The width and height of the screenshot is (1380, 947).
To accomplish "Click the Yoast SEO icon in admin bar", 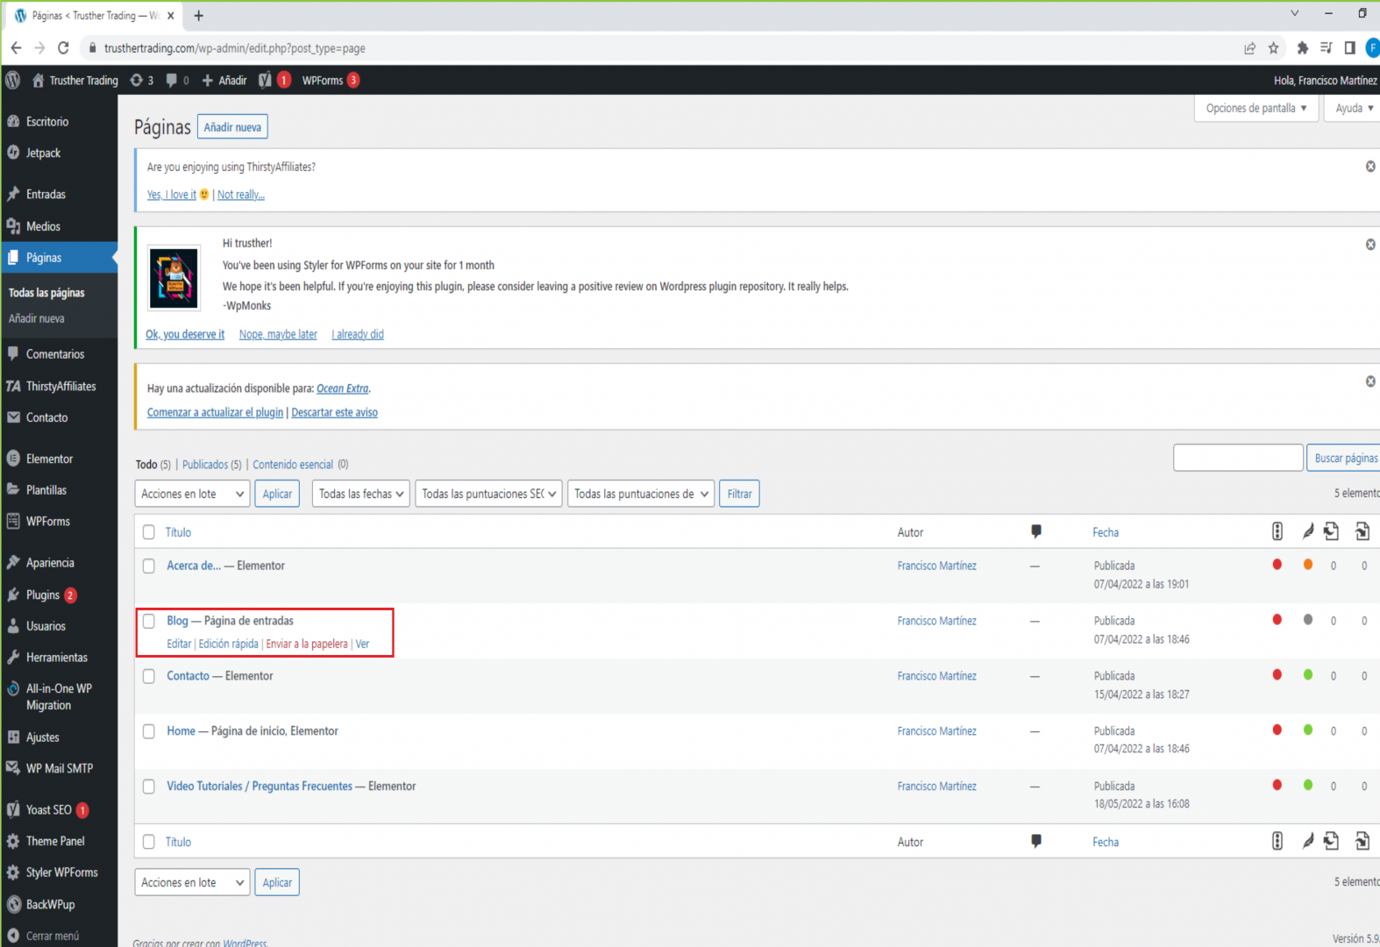I will point(265,80).
